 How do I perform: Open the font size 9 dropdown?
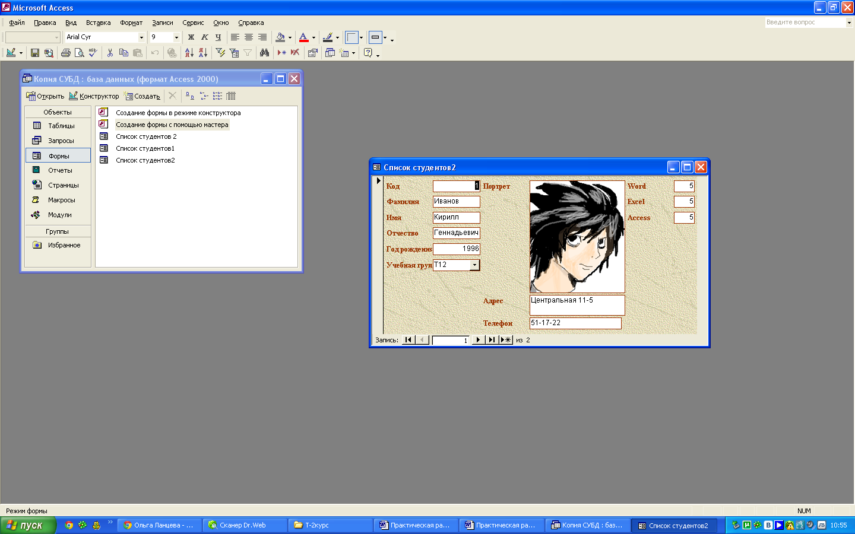(x=176, y=37)
